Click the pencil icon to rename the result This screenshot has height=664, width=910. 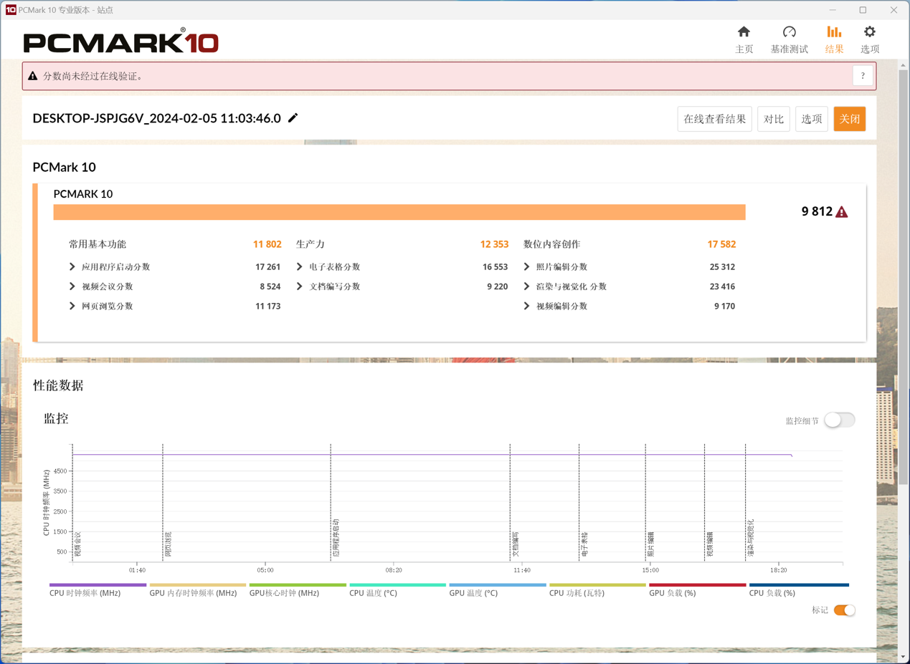pyautogui.click(x=293, y=119)
